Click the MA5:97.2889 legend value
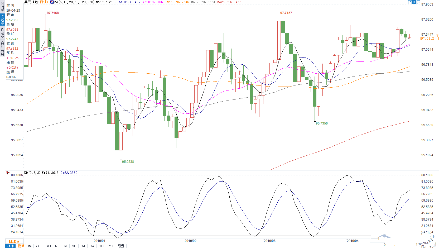Image resolution: width=439 pixels, height=248 pixels. point(106,2)
